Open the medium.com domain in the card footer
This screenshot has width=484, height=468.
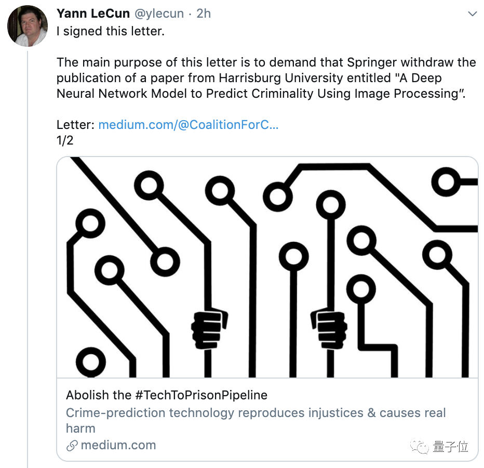[118, 445]
